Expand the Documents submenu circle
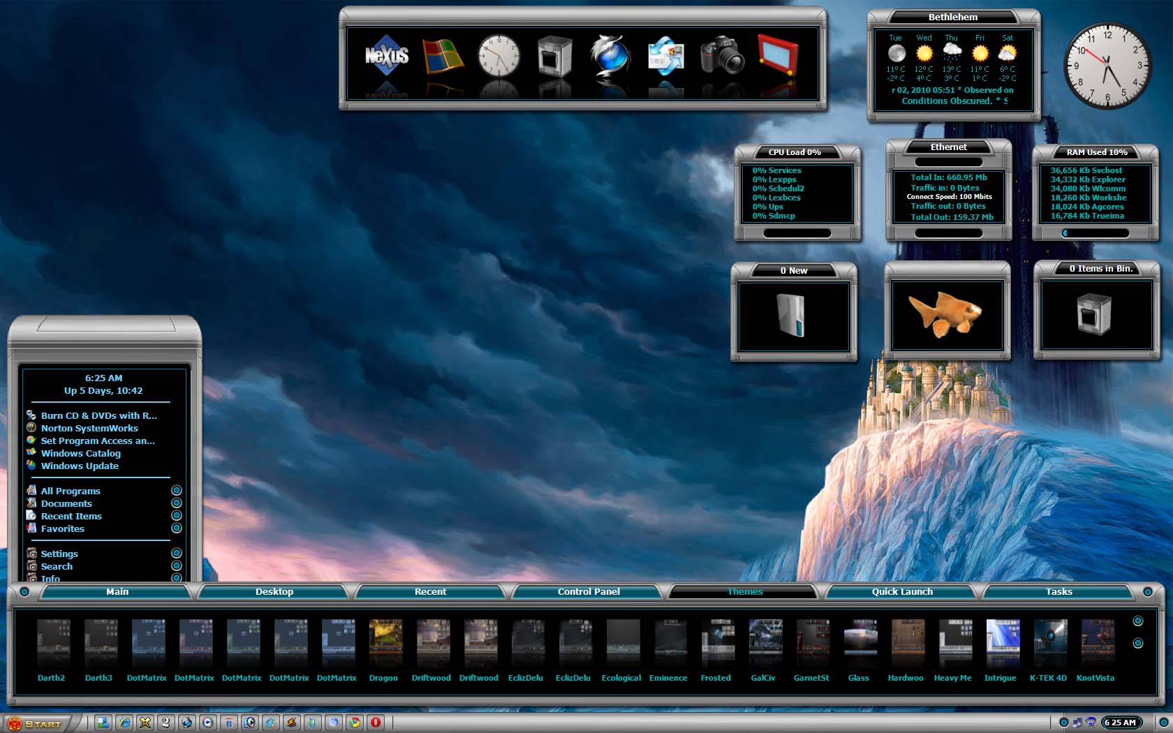The width and height of the screenshot is (1173, 733). (177, 503)
